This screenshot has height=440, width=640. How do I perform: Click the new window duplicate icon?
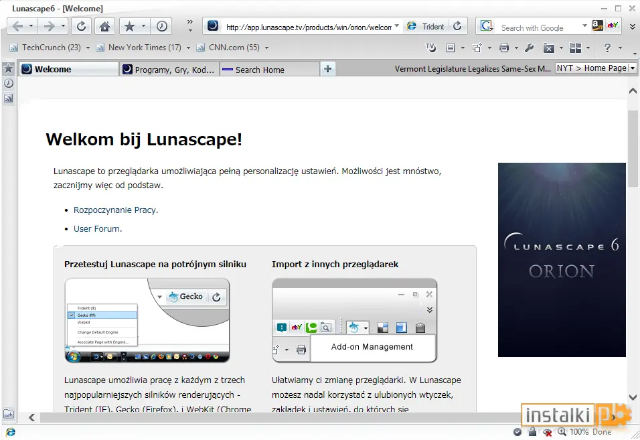[x=477, y=48]
